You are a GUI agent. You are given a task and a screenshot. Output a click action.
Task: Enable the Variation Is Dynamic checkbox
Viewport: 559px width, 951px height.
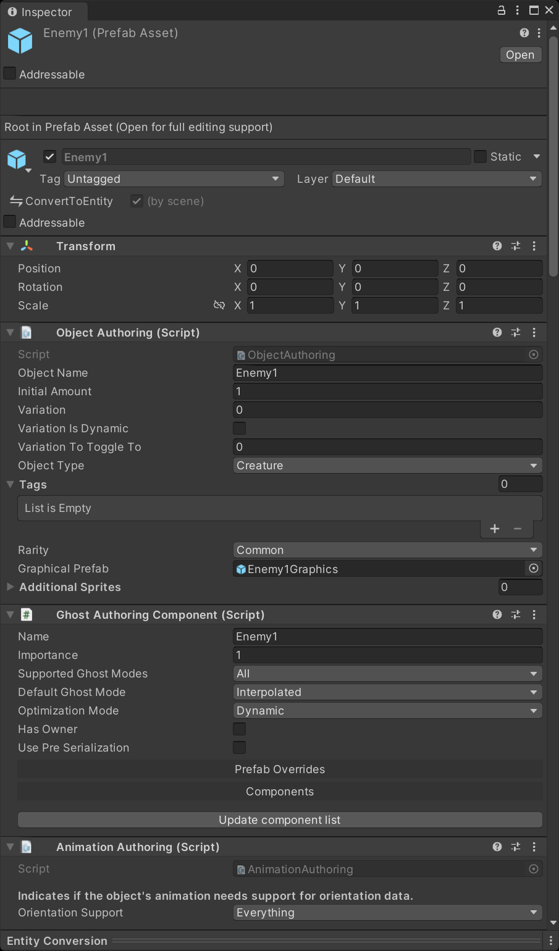tap(240, 428)
